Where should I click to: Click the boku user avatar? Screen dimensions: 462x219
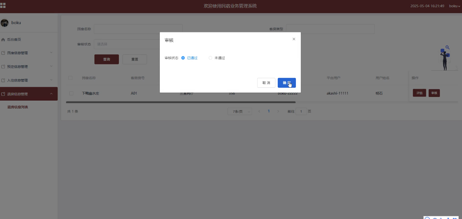tap(5, 23)
